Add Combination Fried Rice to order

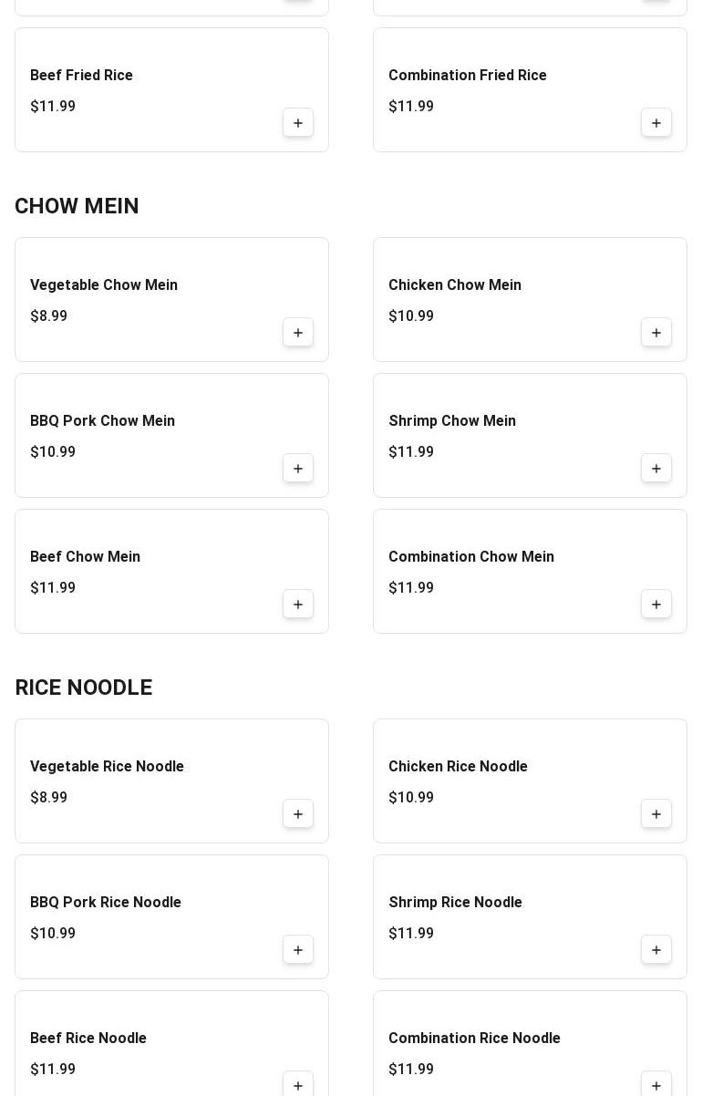(x=656, y=123)
